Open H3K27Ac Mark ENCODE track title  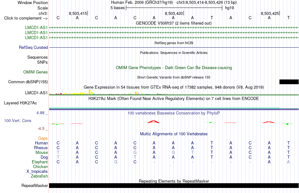(x=173, y=99)
